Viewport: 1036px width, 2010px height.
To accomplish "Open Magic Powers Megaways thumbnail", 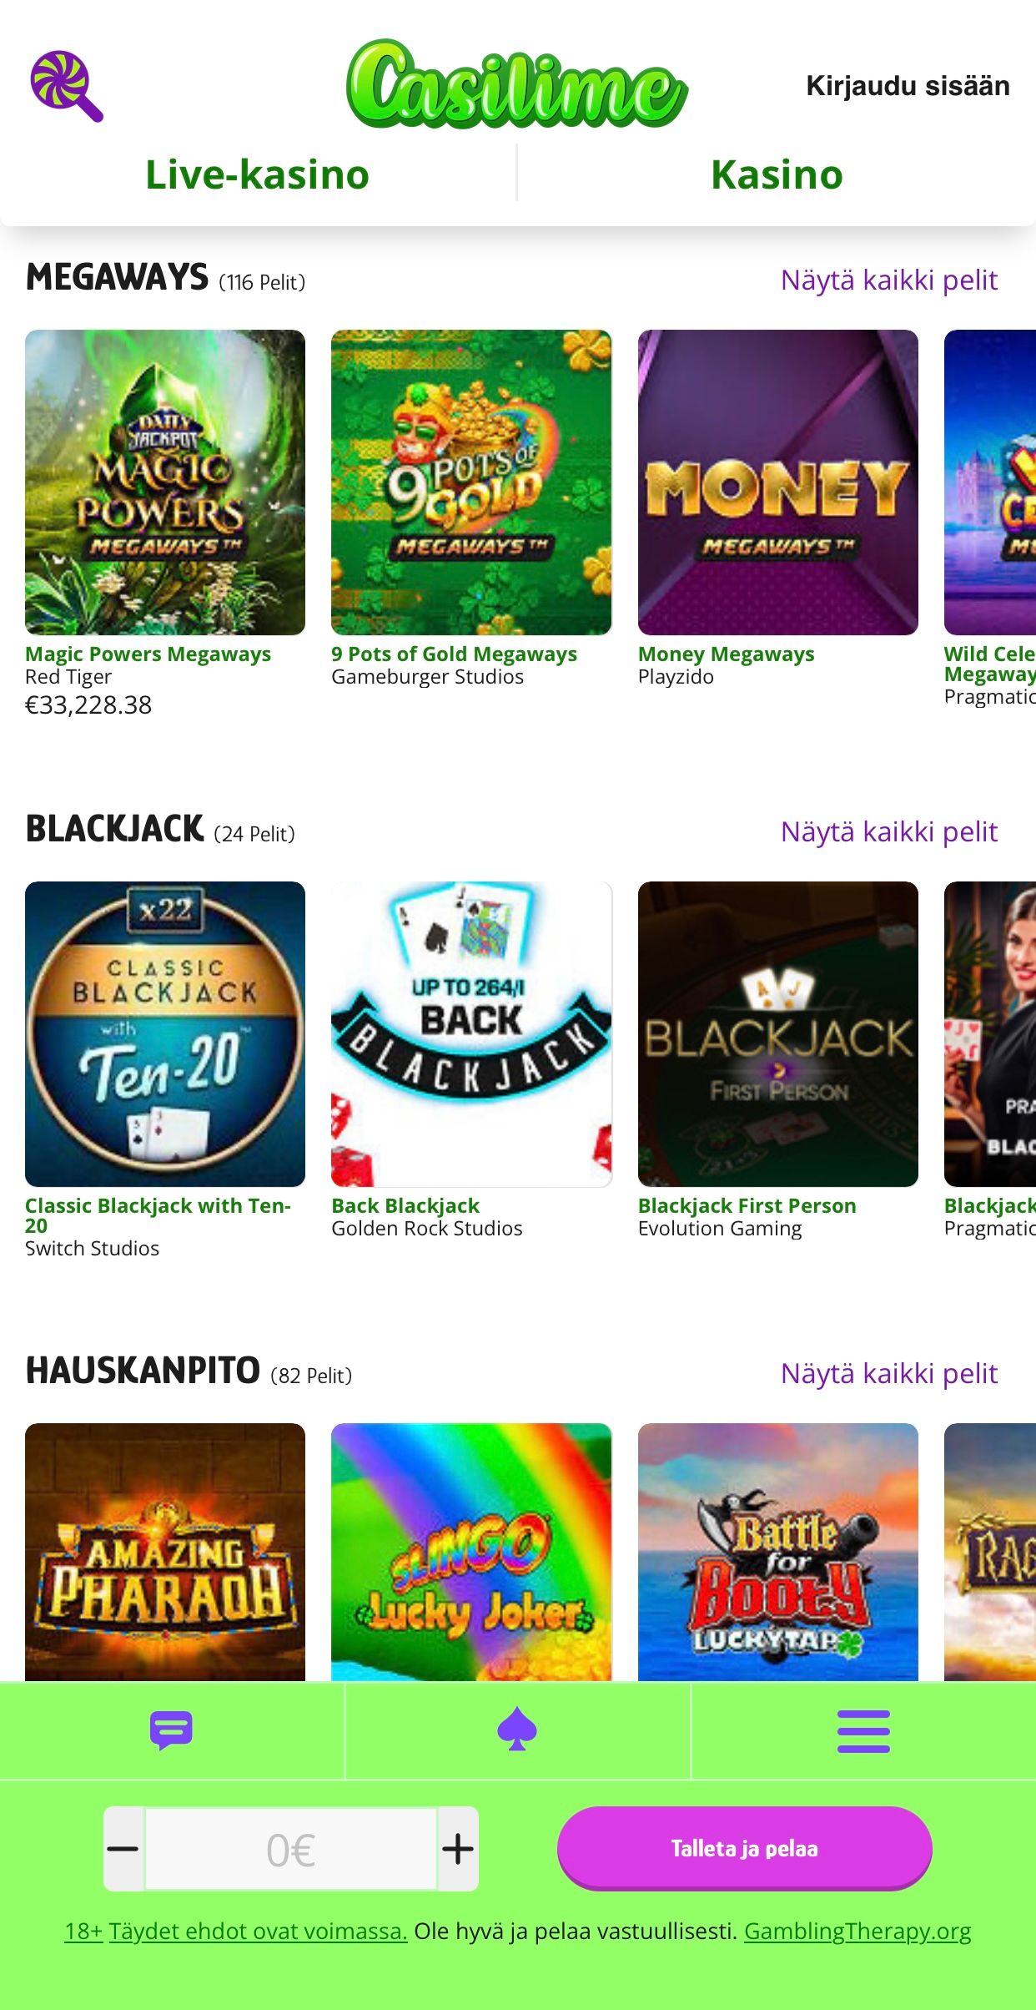I will pyautogui.click(x=165, y=482).
